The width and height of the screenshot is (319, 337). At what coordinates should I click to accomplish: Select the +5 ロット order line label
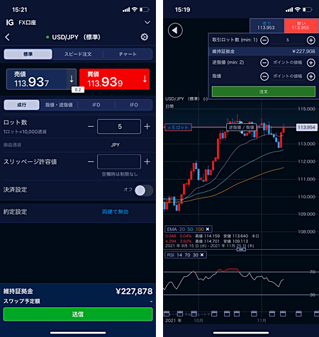pos(178,127)
